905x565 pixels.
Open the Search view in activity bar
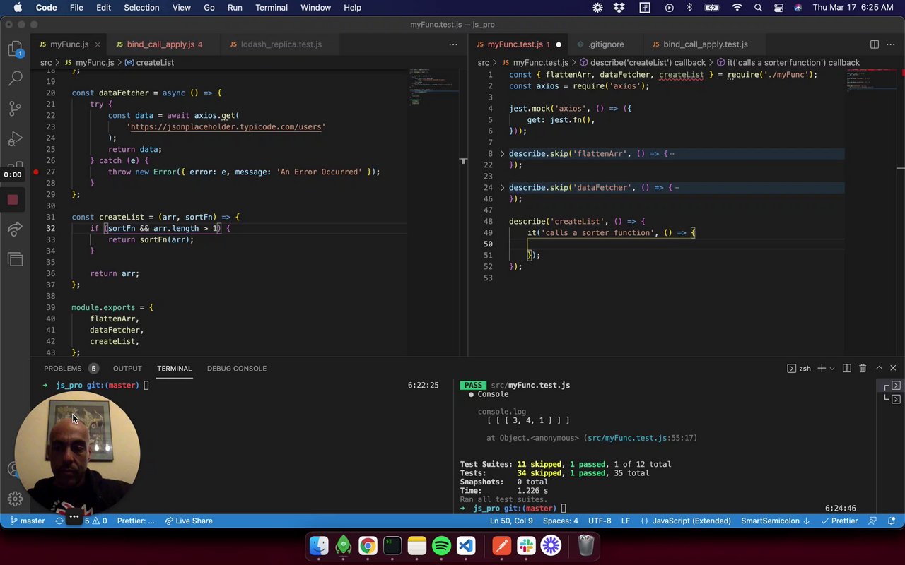tap(15, 78)
